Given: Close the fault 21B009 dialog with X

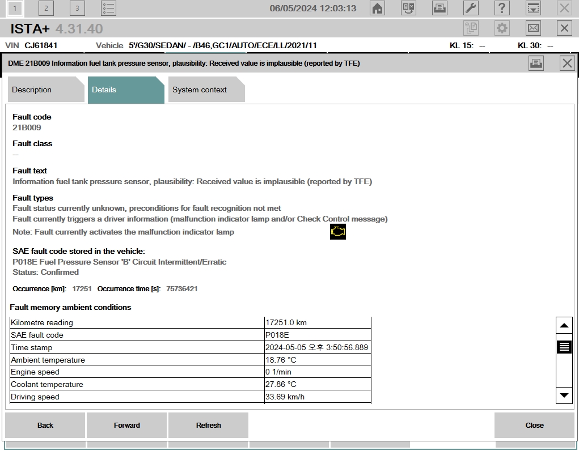Looking at the screenshot, I should [567, 63].
